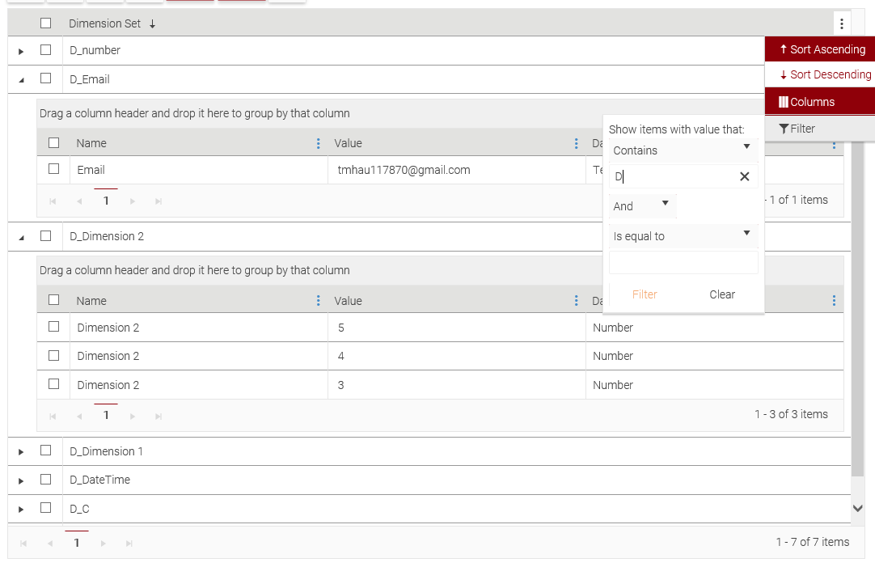875x567 pixels.
Task: Check the Email row checkbox
Action: point(54,169)
